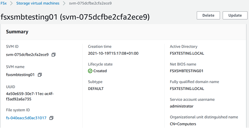
Task: Click the green Created status check icon
Action: click(x=90, y=71)
